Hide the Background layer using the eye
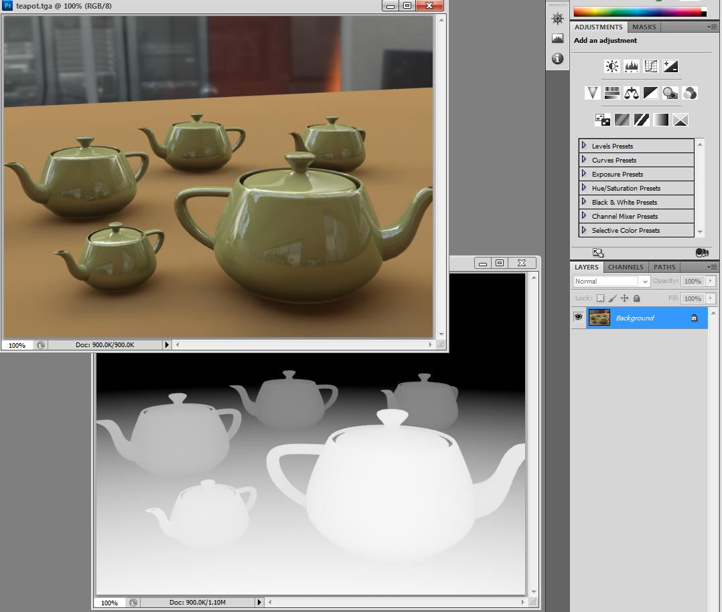722x612 pixels. click(x=579, y=317)
